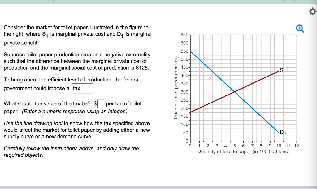The image size is (317, 189).
Task: Click the 550 price axis label
Action: point(184,51)
